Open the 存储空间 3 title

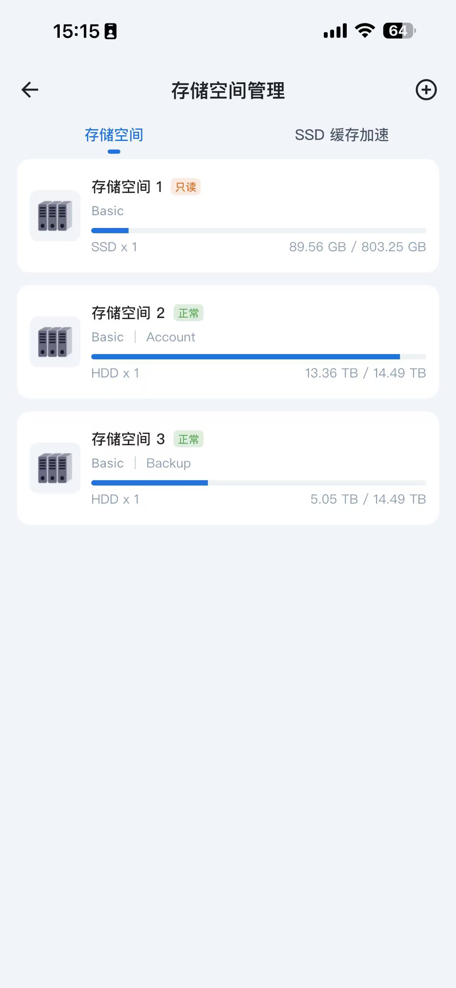tap(128, 439)
